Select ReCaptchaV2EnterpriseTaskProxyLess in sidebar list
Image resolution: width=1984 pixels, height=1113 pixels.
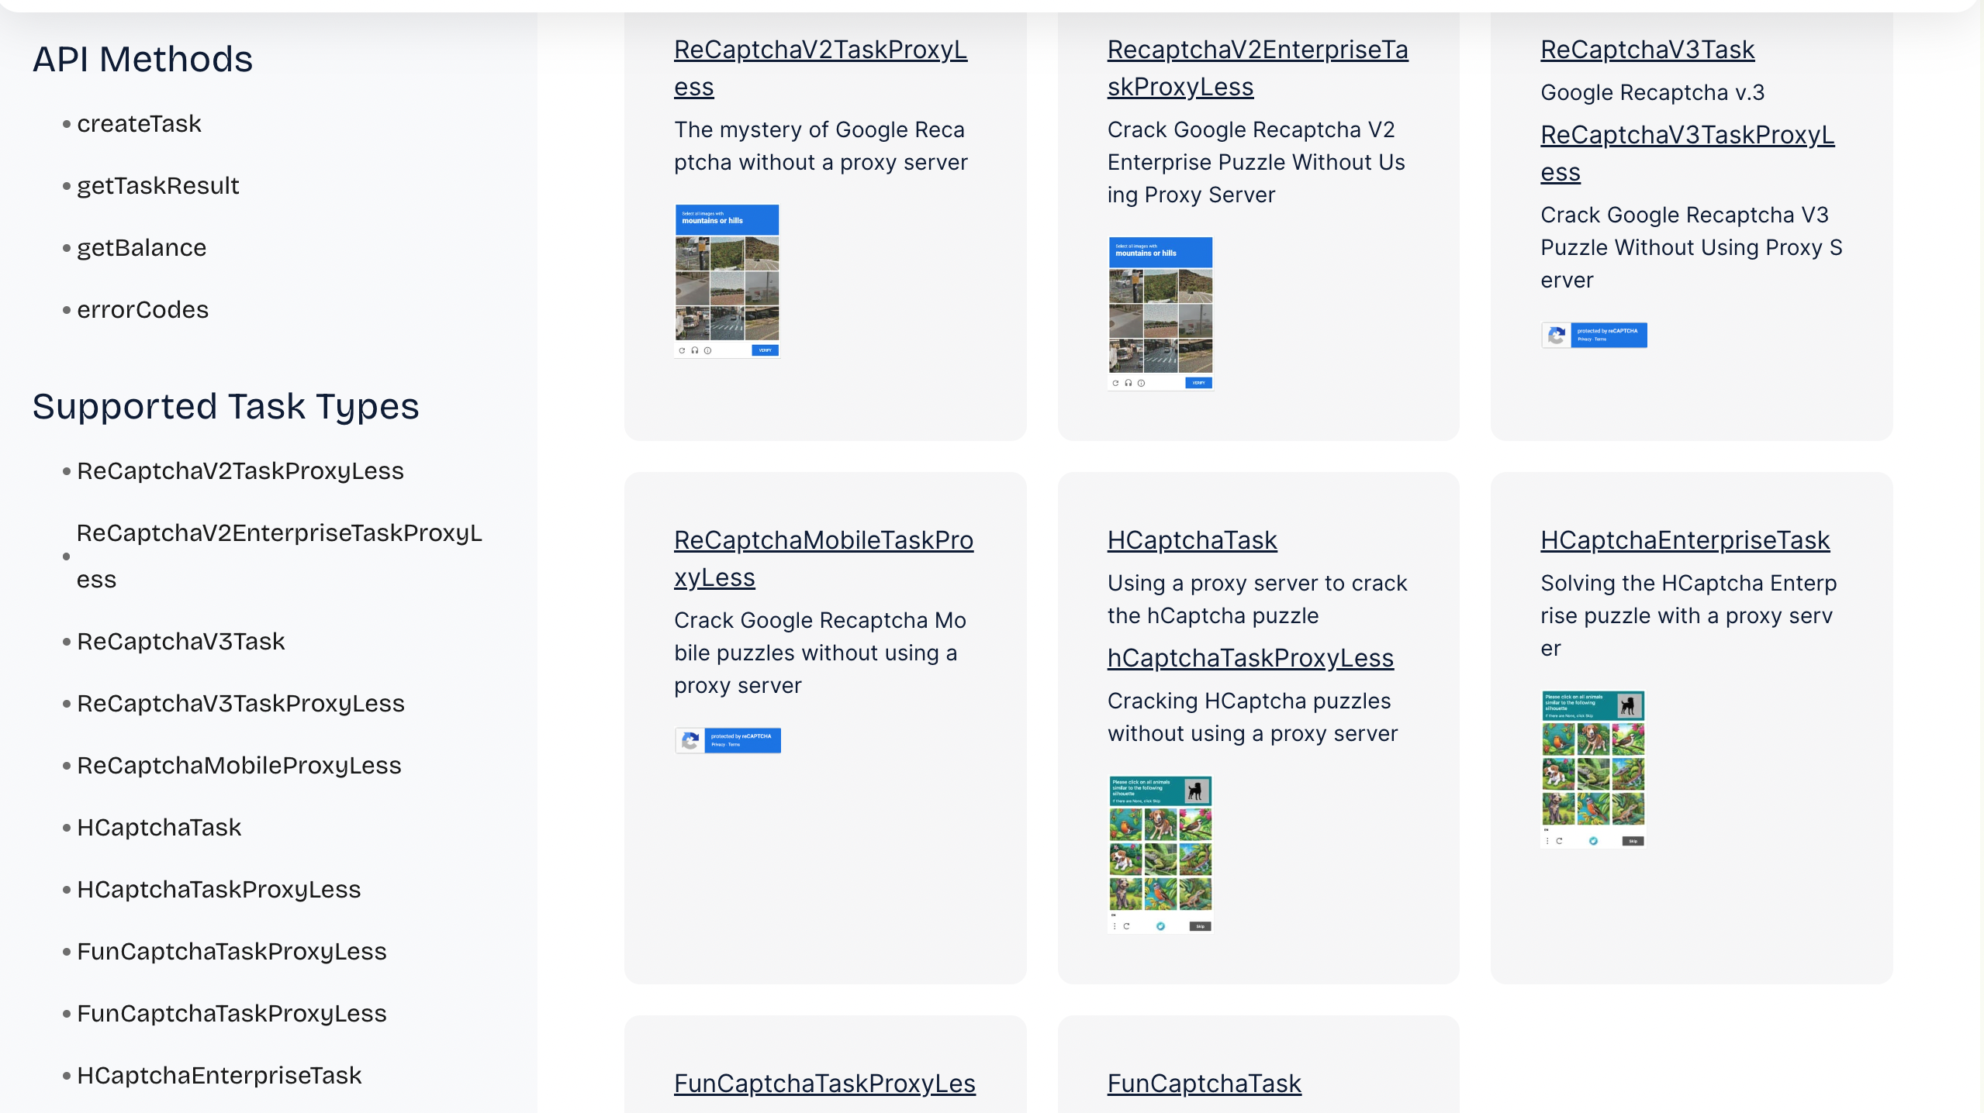pyautogui.click(x=279, y=556)
